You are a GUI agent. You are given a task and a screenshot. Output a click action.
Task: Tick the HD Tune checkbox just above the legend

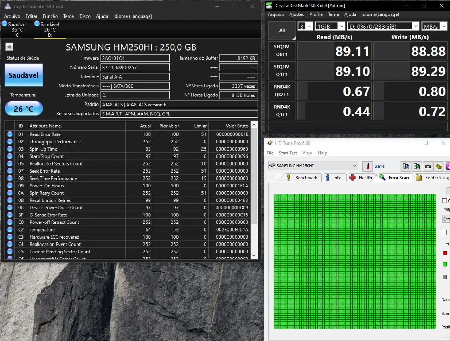coord(444,233)
